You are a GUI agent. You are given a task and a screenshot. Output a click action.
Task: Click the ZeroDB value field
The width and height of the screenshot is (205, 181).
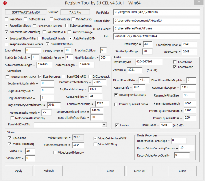[135, 70]
